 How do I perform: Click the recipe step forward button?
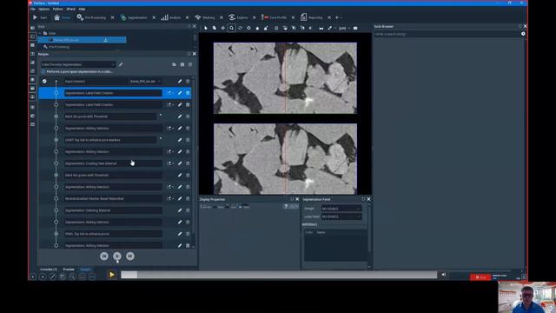click(130, 256)
